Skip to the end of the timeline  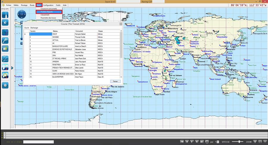click(x=202, y=142)
